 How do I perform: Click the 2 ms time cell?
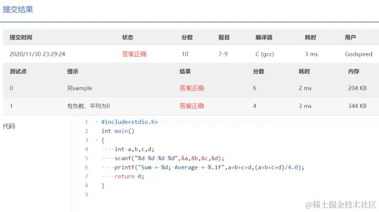point(305,88)
